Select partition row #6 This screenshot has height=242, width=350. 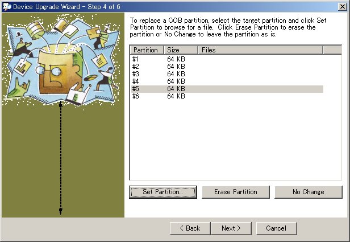tap(227, 96)
